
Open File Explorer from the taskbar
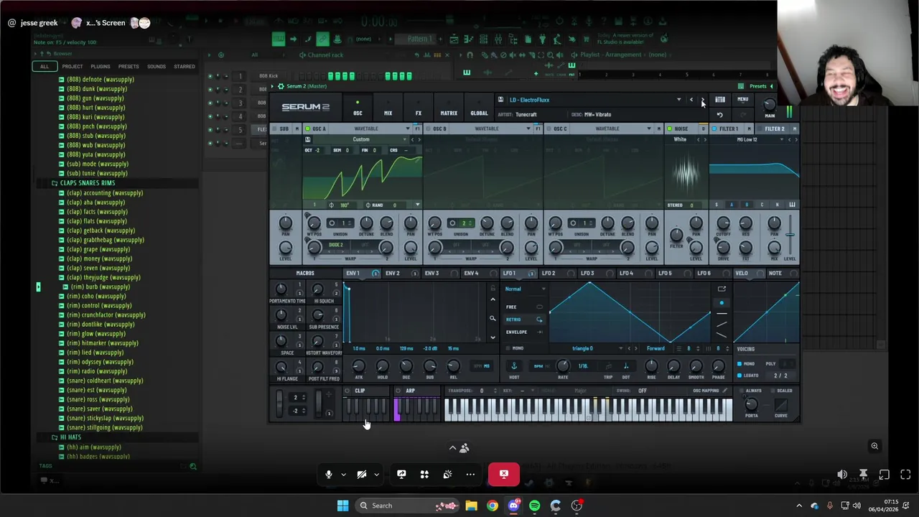pyautogui.click(x=471, y=506)
